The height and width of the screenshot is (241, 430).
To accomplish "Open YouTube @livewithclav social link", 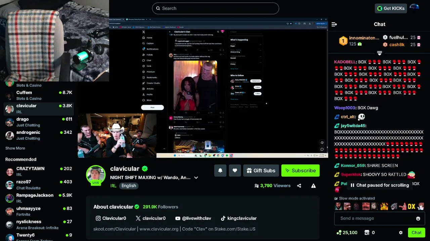I will [x=193, y=218].
